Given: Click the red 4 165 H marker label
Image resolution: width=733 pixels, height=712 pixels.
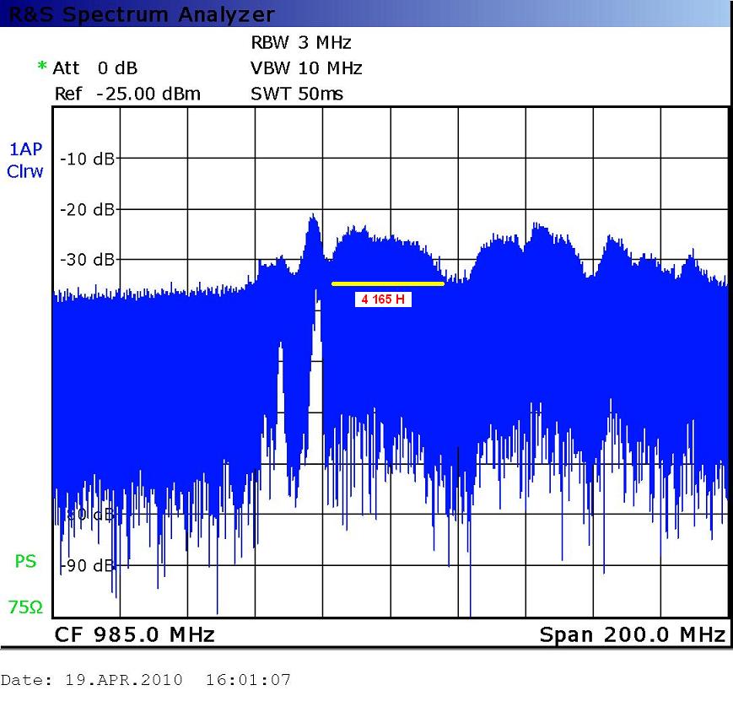Looking at the screenshot, I should tap(384, 299).
